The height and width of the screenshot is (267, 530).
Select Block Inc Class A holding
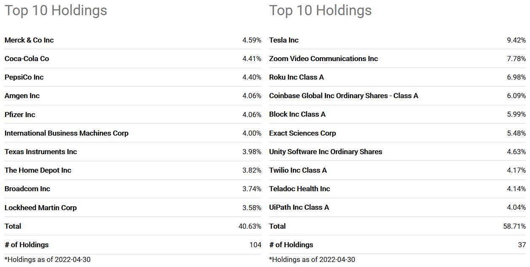(x=297, y=114)
